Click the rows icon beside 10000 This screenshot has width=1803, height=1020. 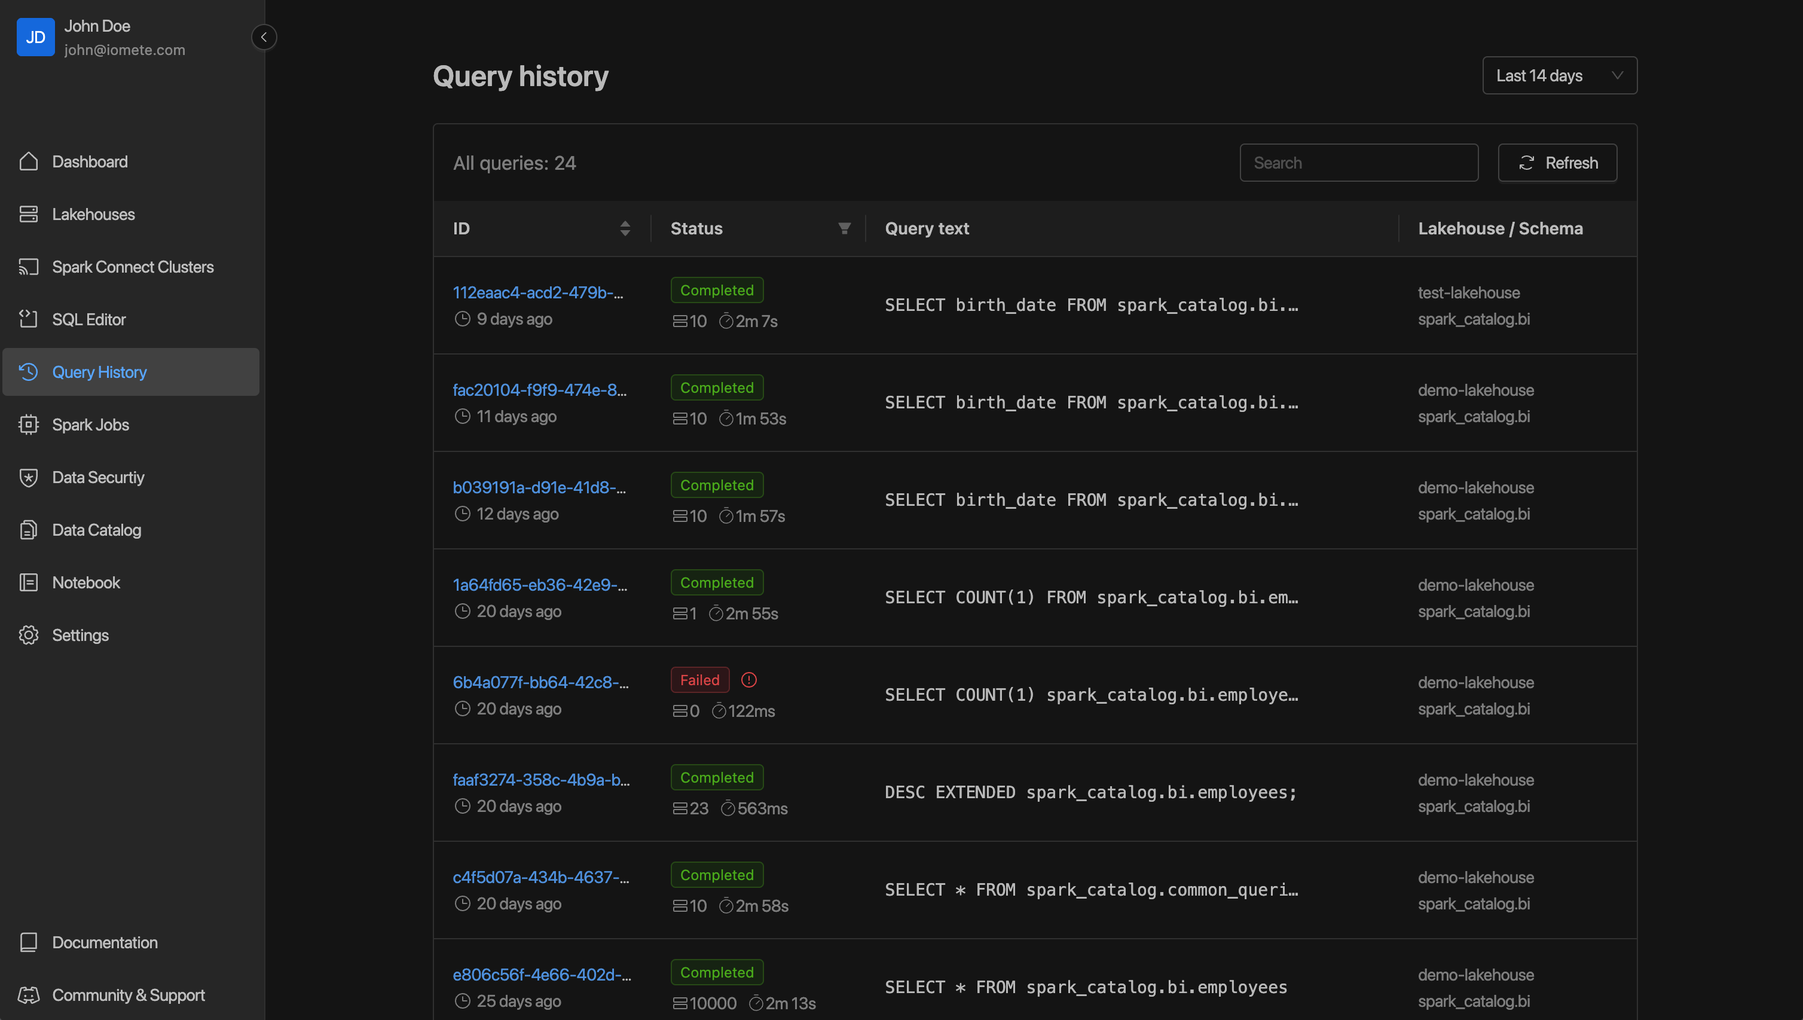click(680, 1003)
